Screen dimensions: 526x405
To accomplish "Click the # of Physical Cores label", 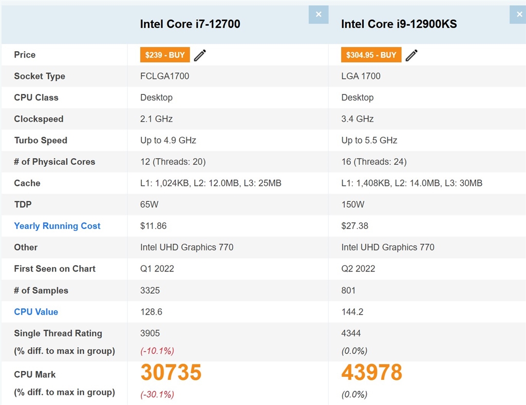I will point(54,162).
